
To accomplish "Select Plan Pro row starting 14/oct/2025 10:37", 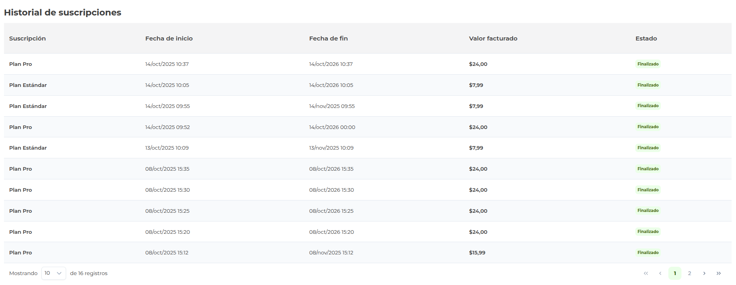I will click(x=21, y=64).
